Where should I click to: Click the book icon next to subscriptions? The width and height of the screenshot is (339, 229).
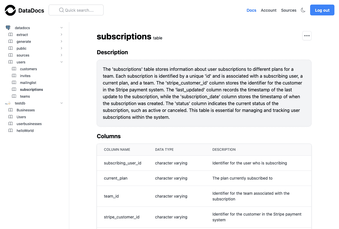[14, 89]
